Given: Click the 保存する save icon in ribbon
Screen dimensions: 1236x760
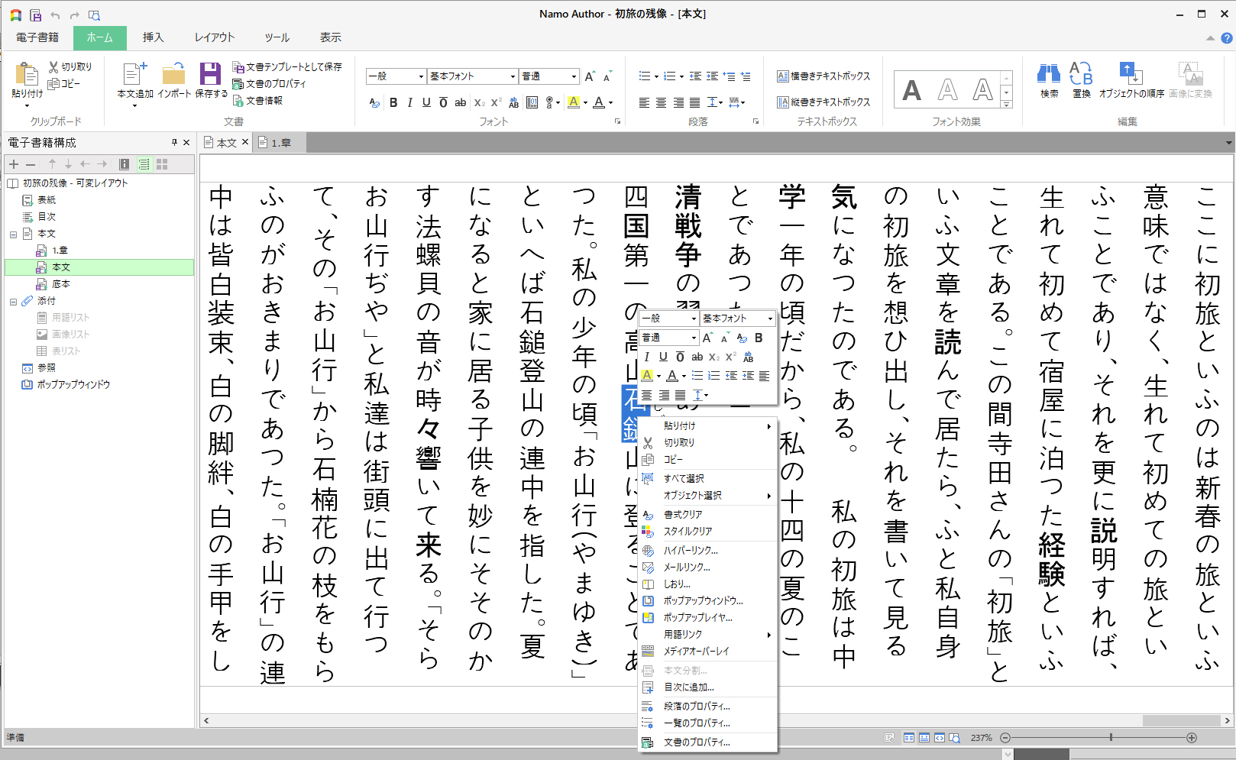Looking at the screenshot, I should pyautogui.click(x=210, y=75).
